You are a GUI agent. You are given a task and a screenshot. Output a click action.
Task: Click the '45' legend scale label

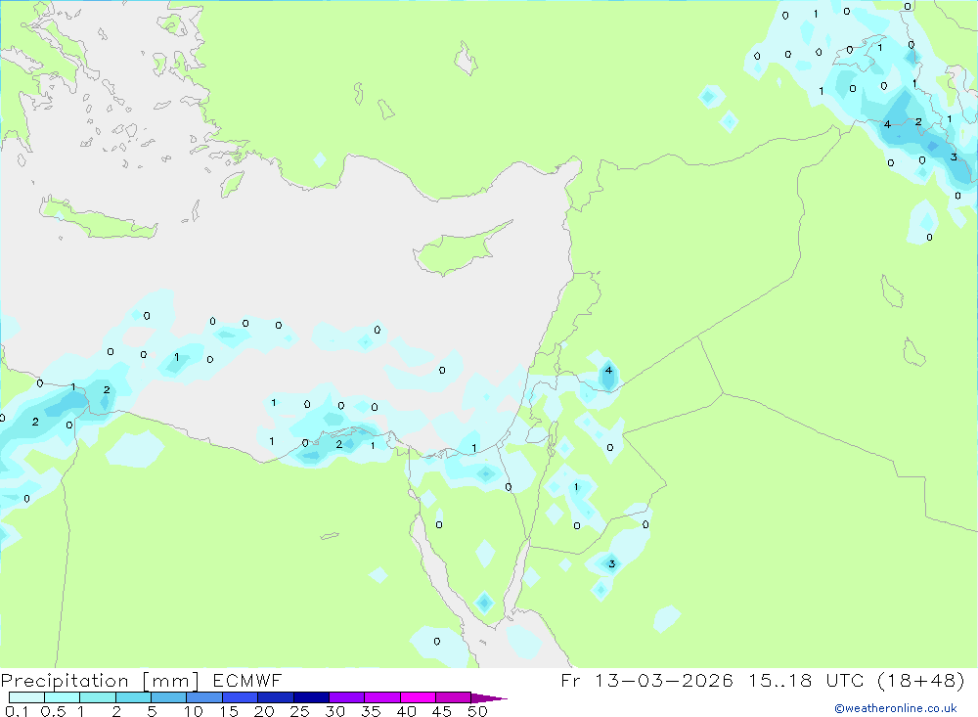point(442,711)
